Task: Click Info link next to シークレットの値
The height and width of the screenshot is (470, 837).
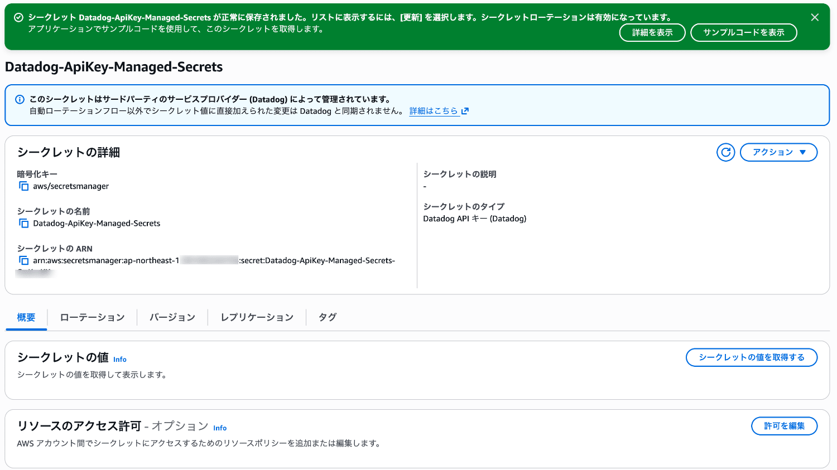Action: pyautogui.click(x=120, y=360)
